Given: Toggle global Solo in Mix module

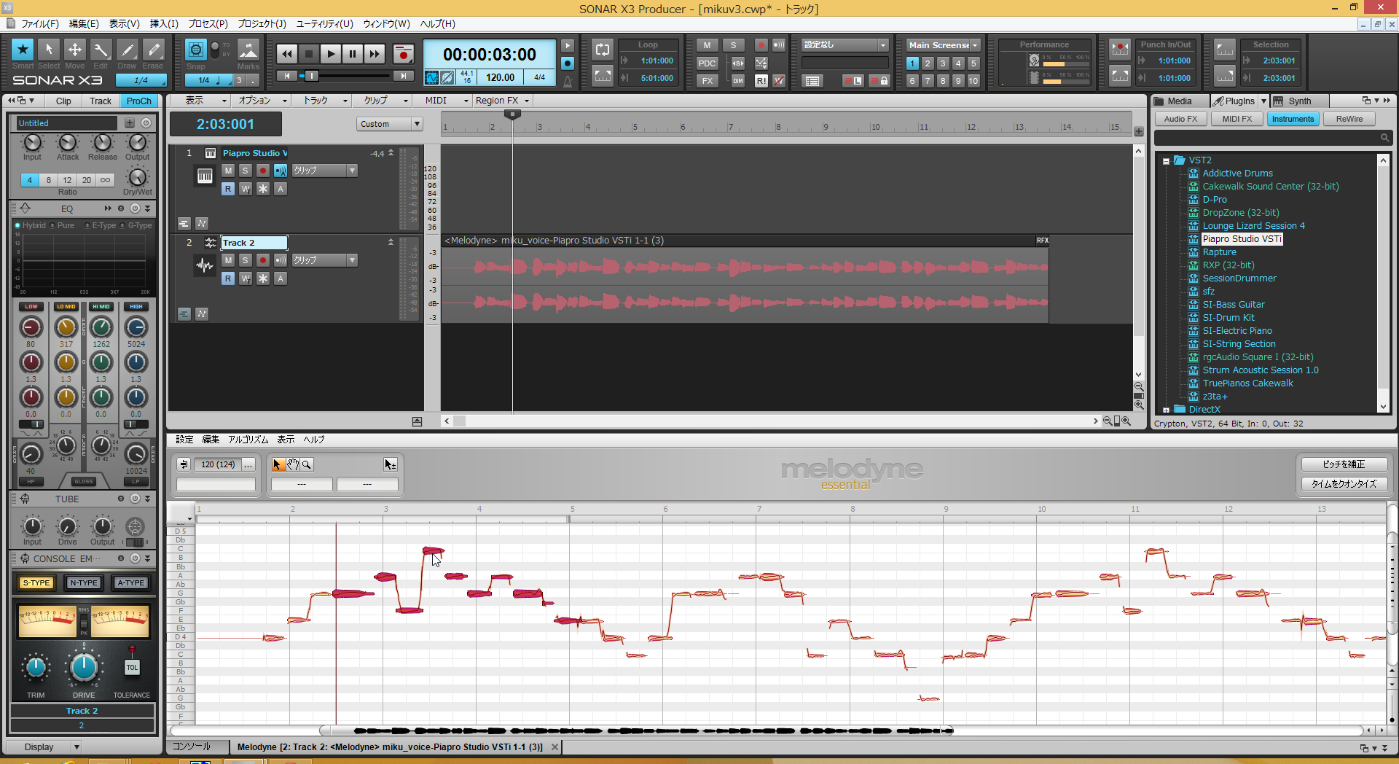Looking at the screenshot, I should tap(734, 45).
